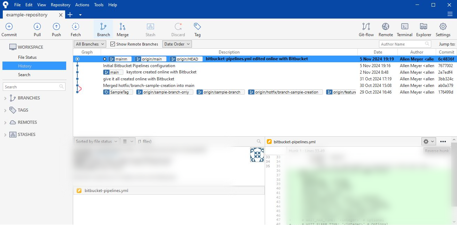The height and width of the screenshot is (225, 457).
Task: Open the File menu
Action: point(17,5)
